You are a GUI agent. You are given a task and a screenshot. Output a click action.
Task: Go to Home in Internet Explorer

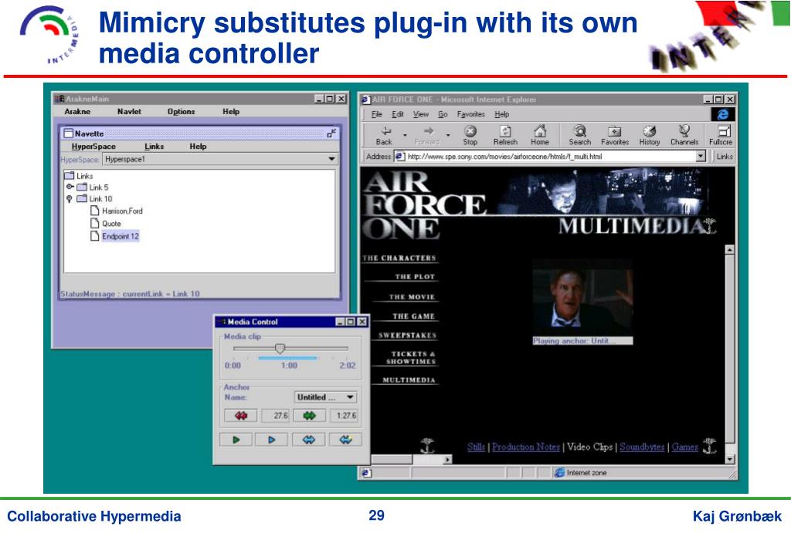click(x=540, y=136)
